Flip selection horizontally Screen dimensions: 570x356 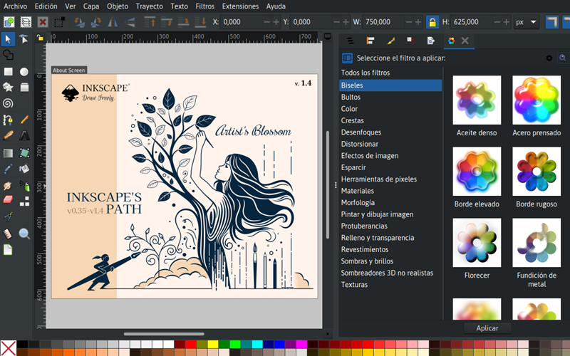point(113,22)
